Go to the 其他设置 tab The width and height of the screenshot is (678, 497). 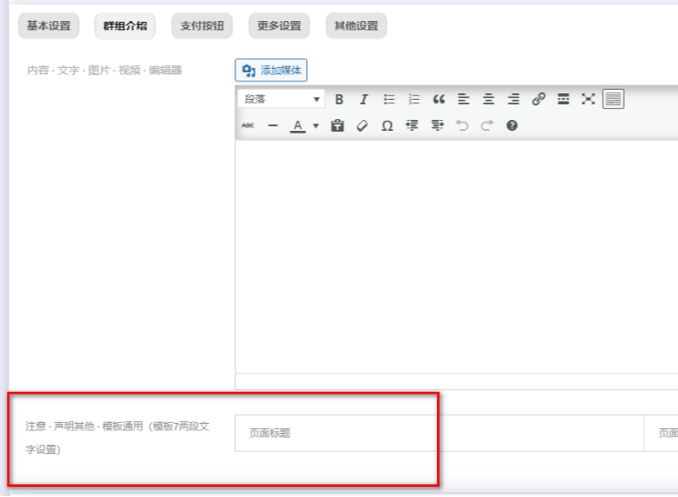355,26
